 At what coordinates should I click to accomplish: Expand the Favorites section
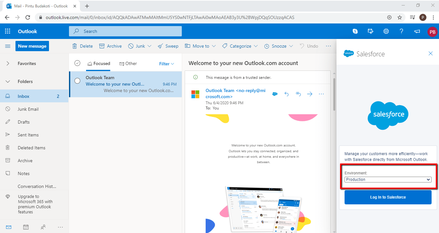(x=8, y=63)
